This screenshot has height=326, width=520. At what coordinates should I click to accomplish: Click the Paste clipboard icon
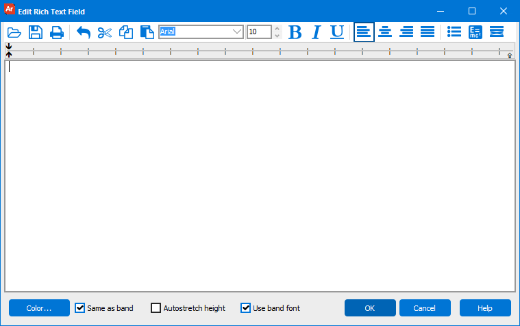(x=147, y=32)
